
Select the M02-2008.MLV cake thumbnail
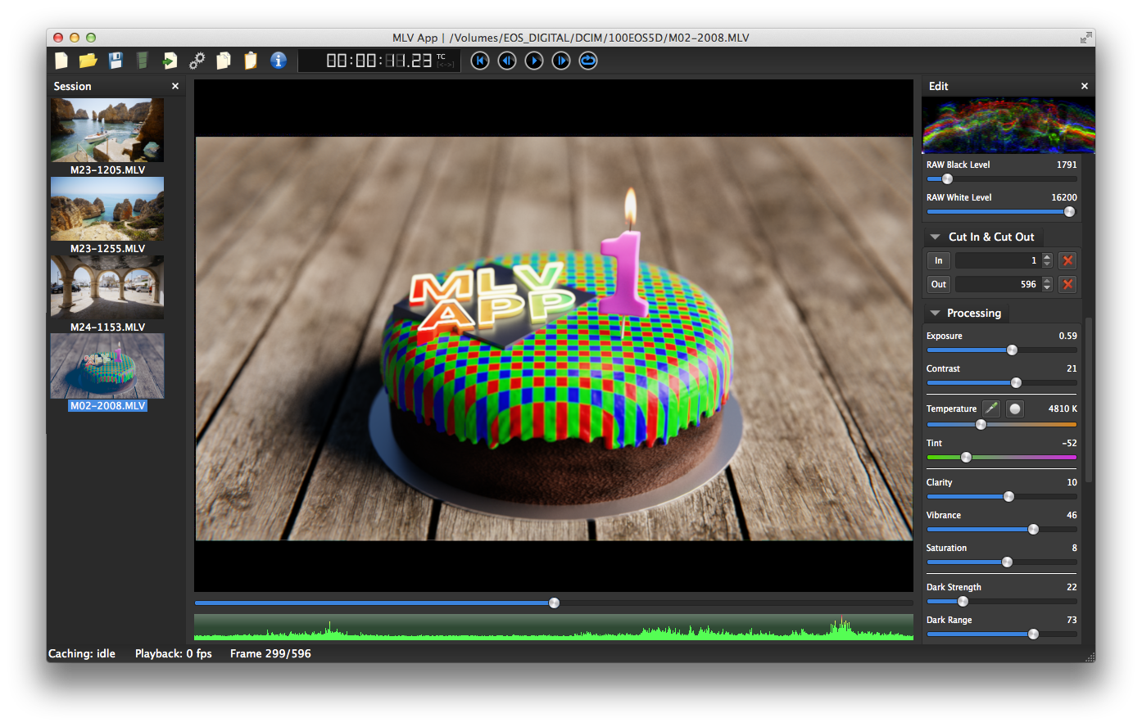point(107,366)
